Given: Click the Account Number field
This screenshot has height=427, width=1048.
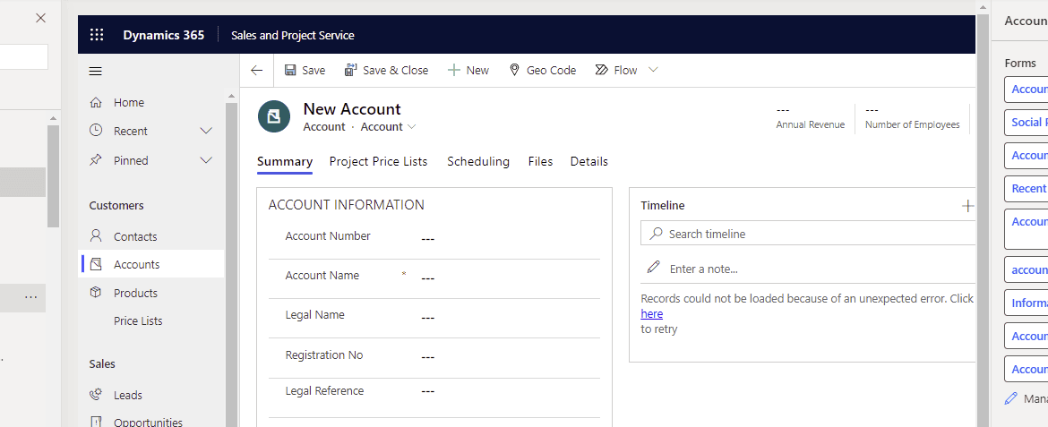Looking at the screenshot, I should 510,238.
